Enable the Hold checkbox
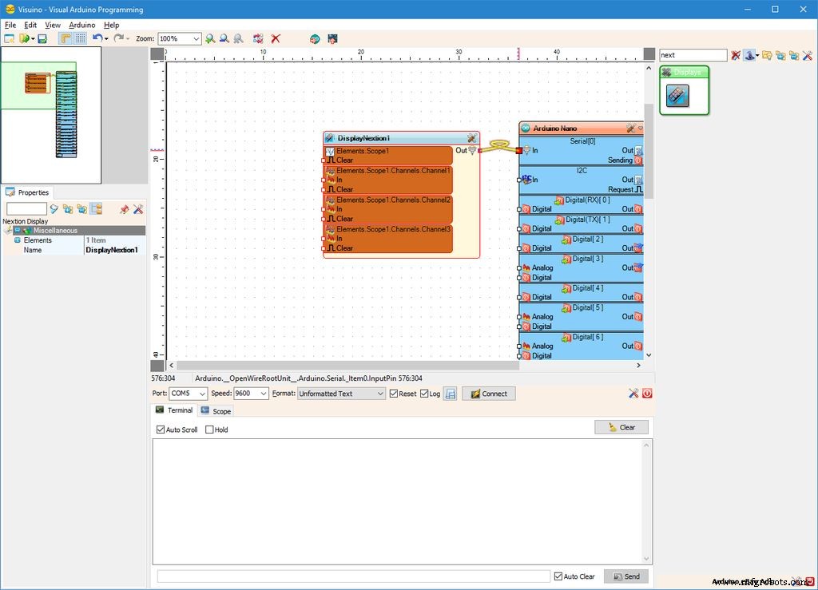The width and height of the screenshot is (818, 590). click(x=210, y=430)
